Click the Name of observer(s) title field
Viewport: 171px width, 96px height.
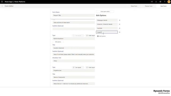(74, 77)
